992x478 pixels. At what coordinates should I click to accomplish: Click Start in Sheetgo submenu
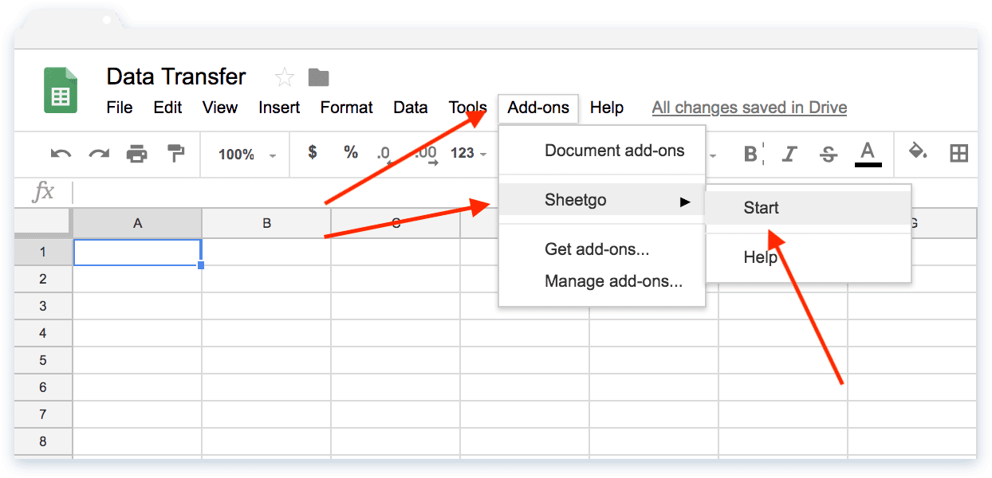point(808,208)
